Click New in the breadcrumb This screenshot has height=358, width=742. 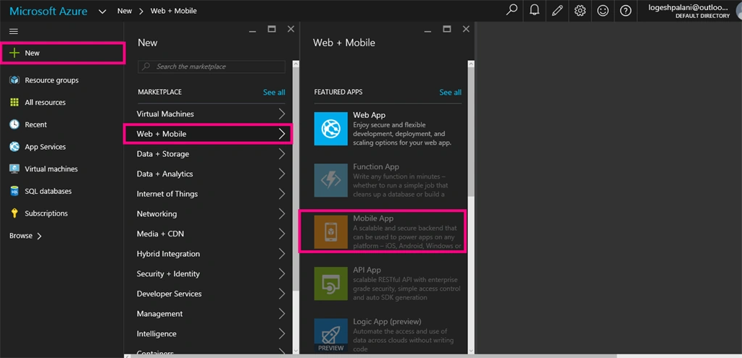(x=125, y=11)
